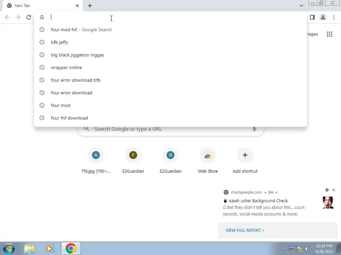The height and width of the screenshot is (255, 341).
Task: Open the Action Center flag icon
Action: tap(299, 249)
